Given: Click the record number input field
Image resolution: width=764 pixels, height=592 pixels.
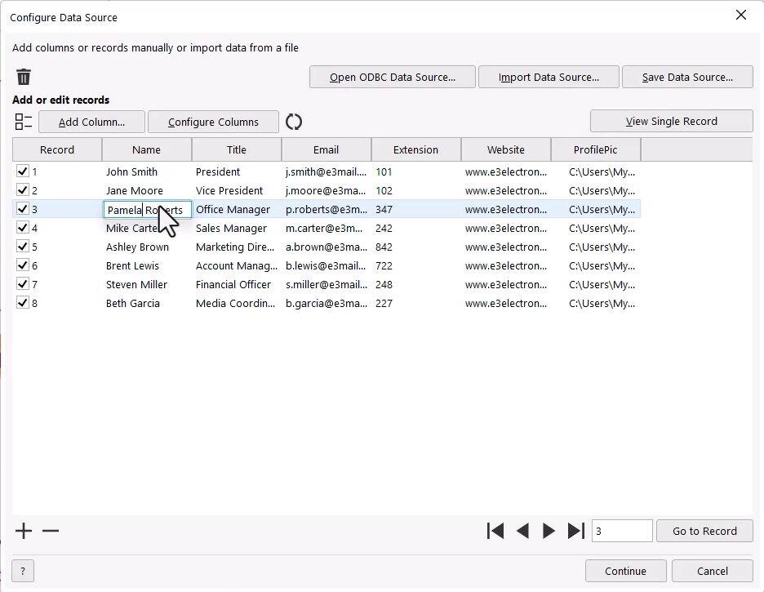Looking at the screenshot, I should click(621, 531).
